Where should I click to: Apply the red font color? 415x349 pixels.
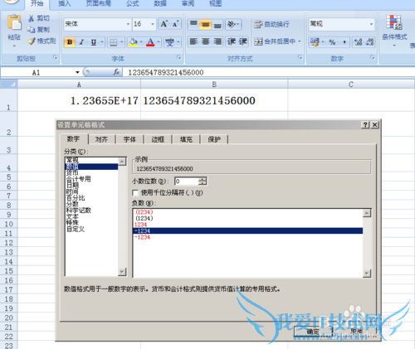click(150, 42)
